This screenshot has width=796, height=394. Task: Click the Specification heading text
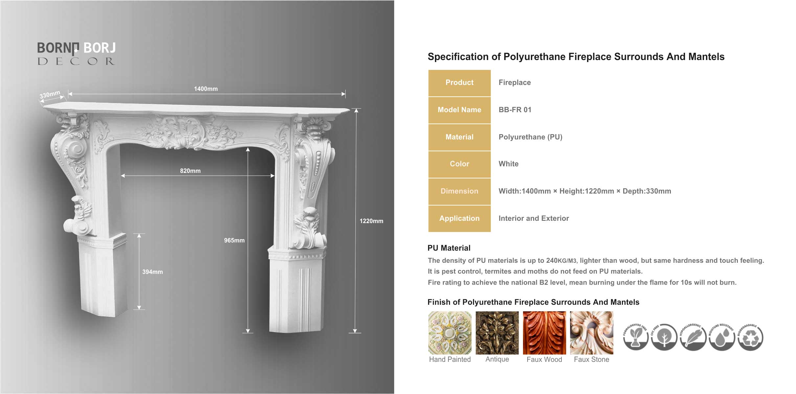tap(576, 57)
